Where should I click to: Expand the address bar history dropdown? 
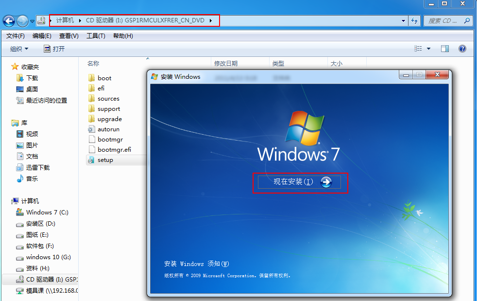(x=403, y=21)
